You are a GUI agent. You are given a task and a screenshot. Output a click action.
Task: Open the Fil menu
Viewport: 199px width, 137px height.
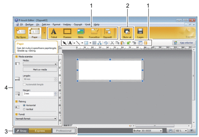22,25
